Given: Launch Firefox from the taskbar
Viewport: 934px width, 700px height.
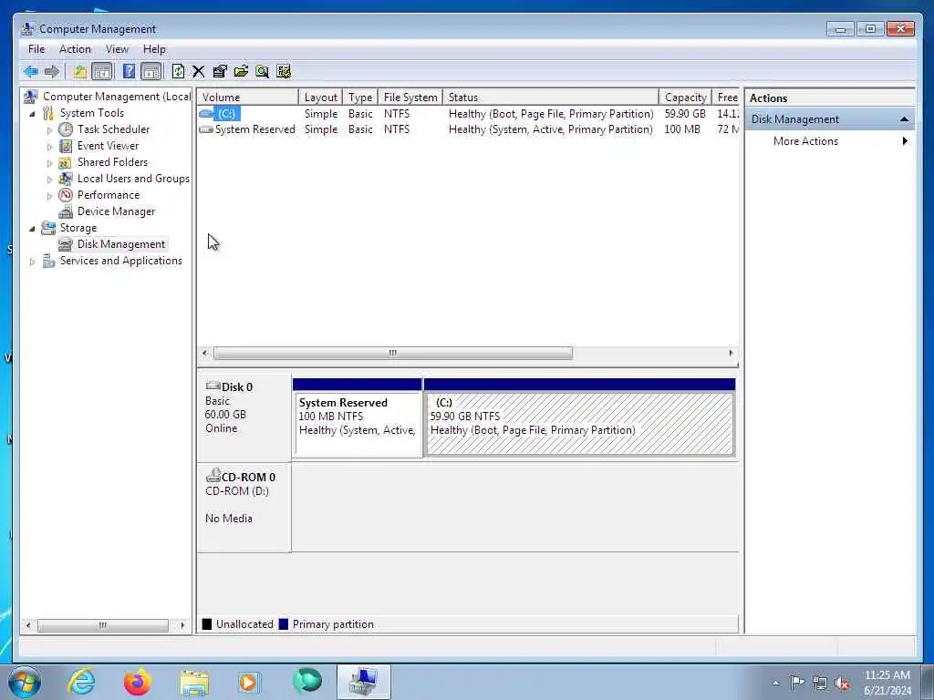Looking at the screenshot, I should click(x=138, y=682).
